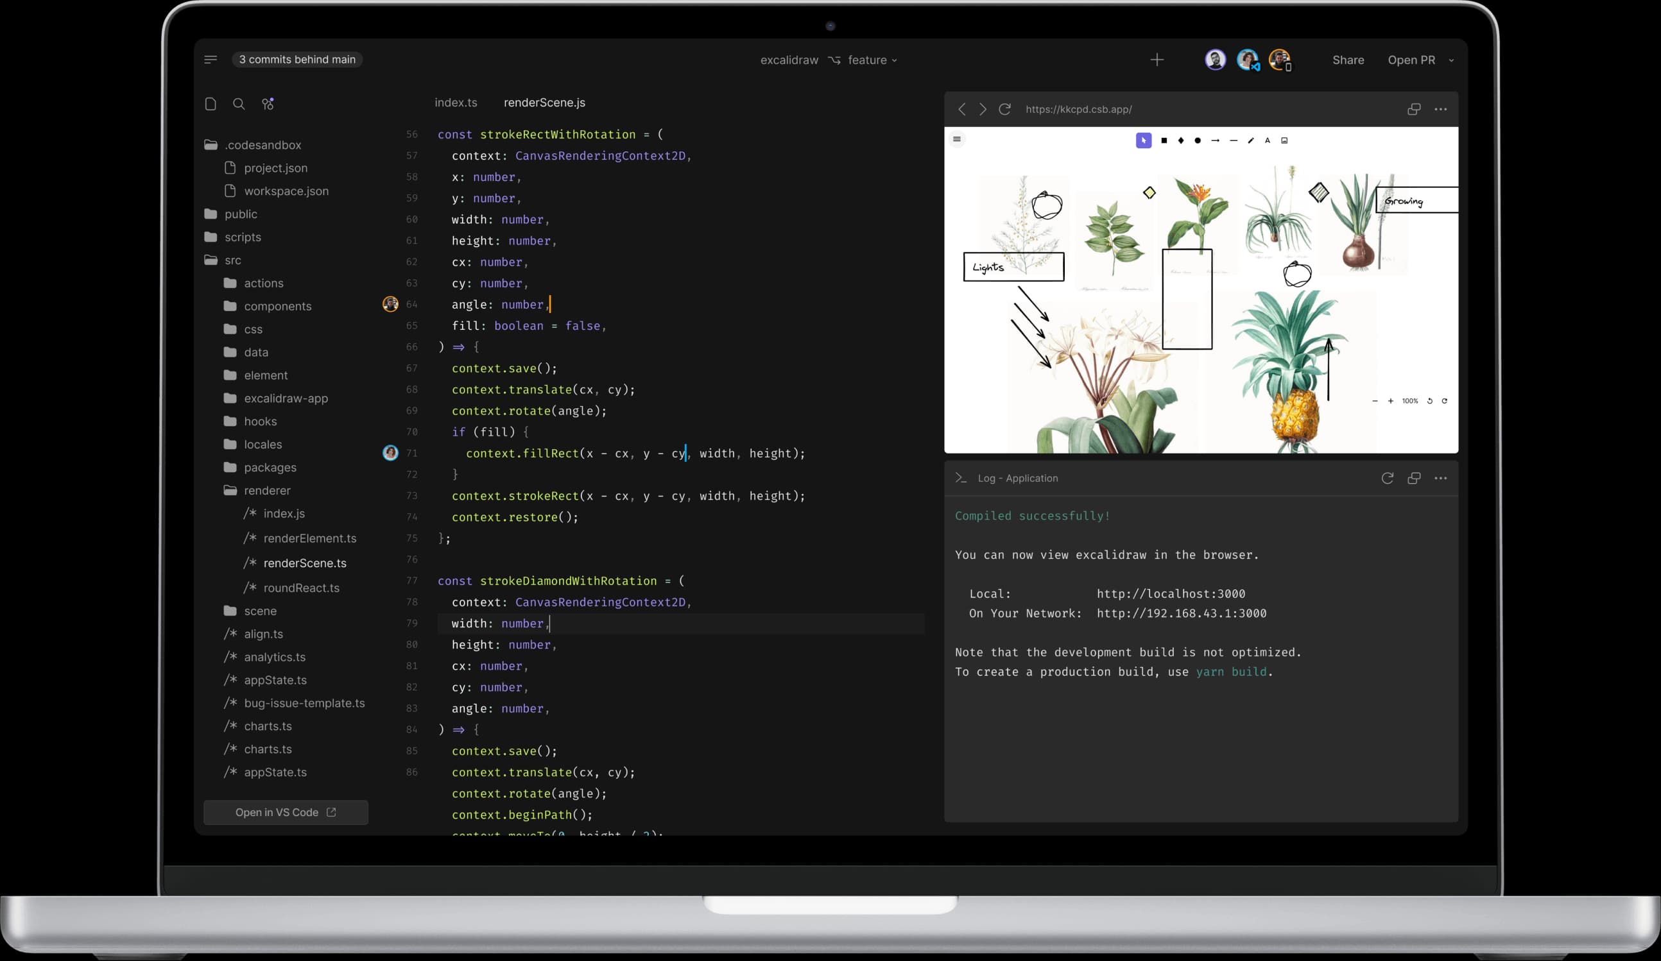
Task: Click collaborator avatar beside line 71
Action: click(390, 452)
